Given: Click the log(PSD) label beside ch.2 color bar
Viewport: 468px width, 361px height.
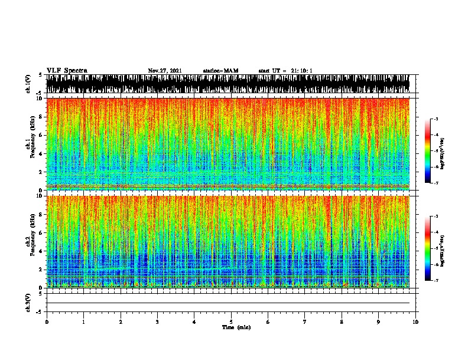Looking at the screenshot, I should pyautogui.click(x=442, y=251).
